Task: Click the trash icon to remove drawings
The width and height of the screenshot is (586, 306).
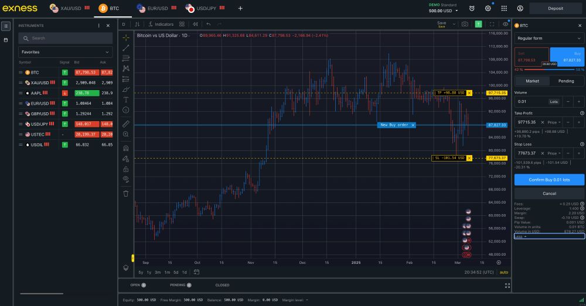Action: pos(126,193)
